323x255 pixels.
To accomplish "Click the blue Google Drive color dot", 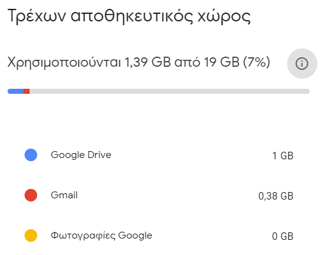I will [x=31, y=155].
